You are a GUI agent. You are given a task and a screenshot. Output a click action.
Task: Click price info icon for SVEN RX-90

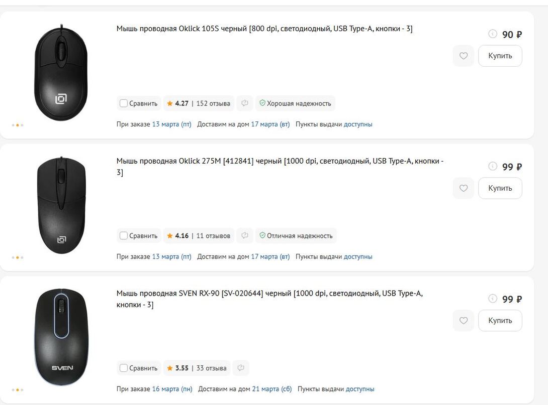(493, 299)
